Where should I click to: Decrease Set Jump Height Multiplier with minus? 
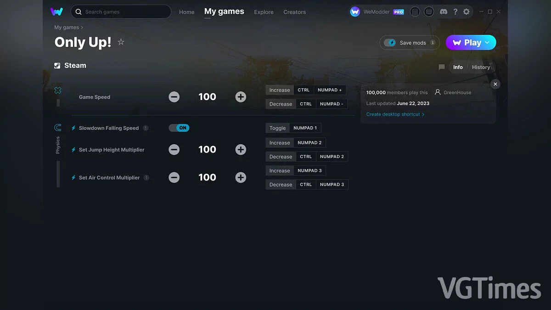[174, 150]
